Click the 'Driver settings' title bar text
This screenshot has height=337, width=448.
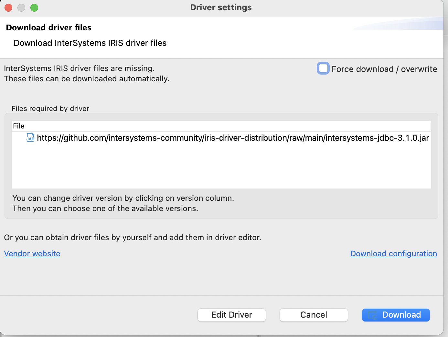point(221,7)
